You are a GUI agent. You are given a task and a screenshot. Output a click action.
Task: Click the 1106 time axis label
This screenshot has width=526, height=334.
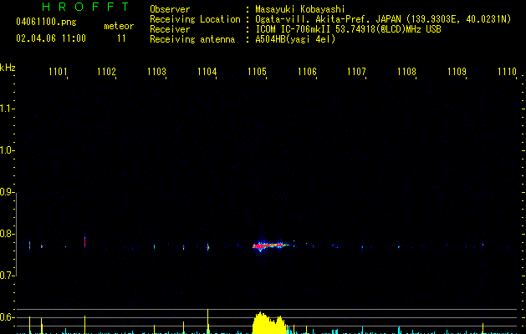pos(307,71)
